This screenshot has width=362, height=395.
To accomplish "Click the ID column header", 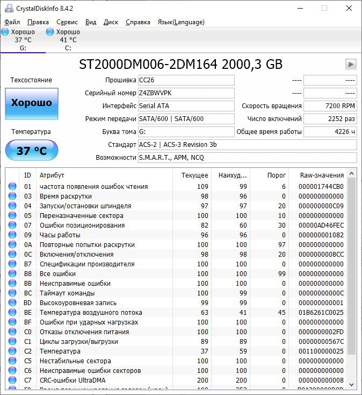I will 27,175.
